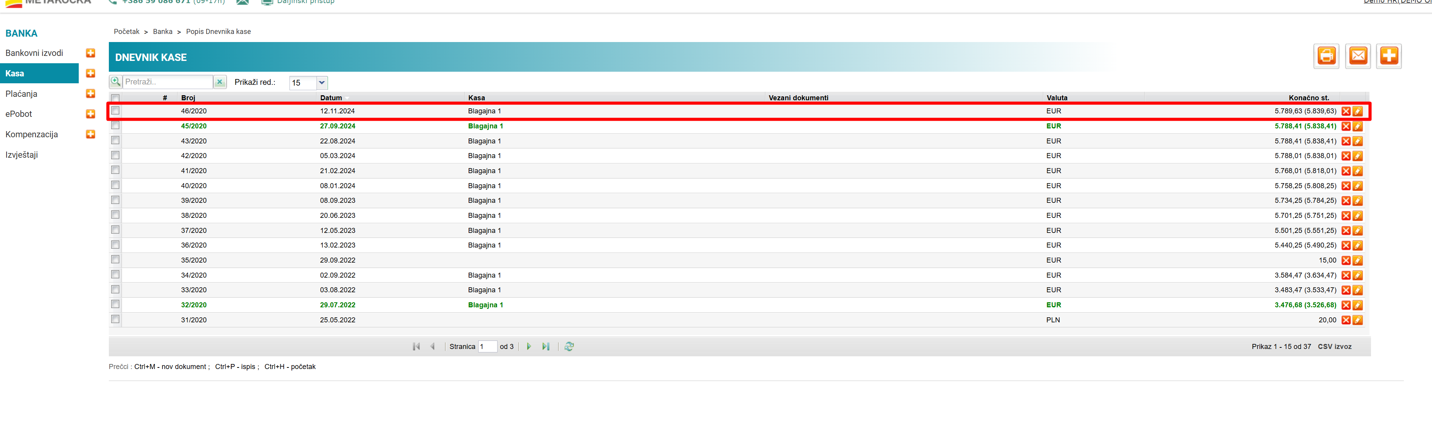
Task: Click the Banka breadcrumb link
Action: [x=162, y=32]
